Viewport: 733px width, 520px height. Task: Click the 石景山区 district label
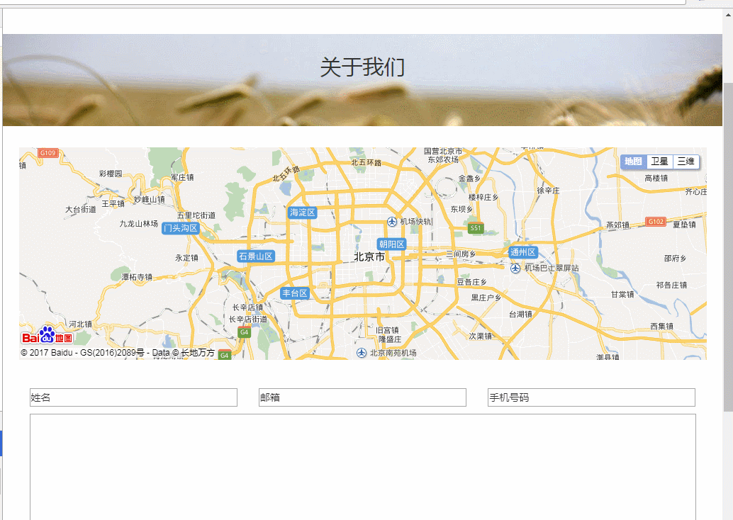point(256,256)
